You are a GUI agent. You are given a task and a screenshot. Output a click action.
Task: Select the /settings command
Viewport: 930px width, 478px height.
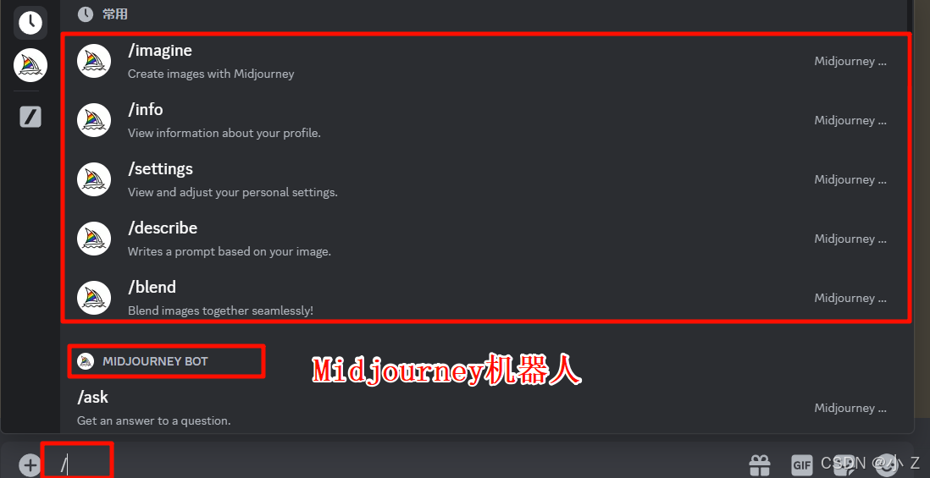pyautogui.click(x=486, y=180)
